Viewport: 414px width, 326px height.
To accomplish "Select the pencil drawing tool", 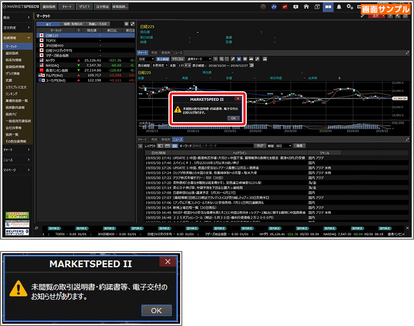I will coord(233,59).
